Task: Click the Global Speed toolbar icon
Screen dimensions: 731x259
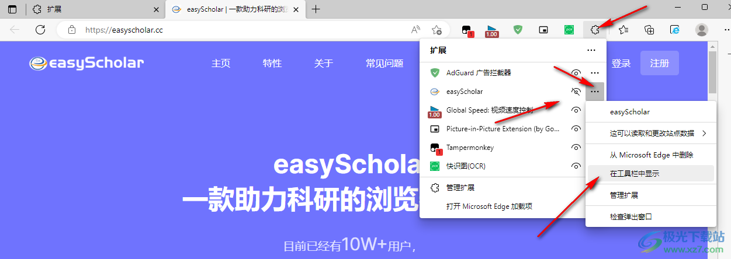Action: click(x=492, y=30)
